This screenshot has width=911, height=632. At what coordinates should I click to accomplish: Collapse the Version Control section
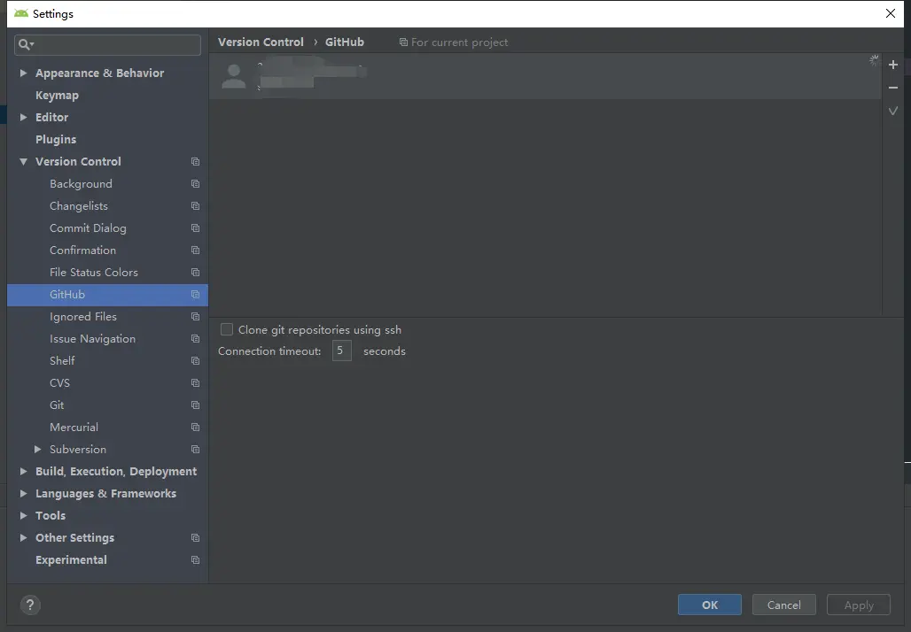tap(23, 162)
